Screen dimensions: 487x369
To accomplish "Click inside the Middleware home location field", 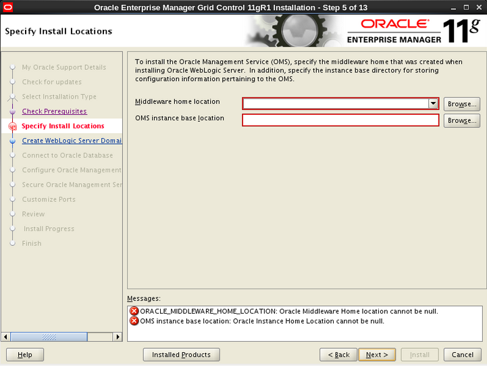I will [x=336, y=103].
